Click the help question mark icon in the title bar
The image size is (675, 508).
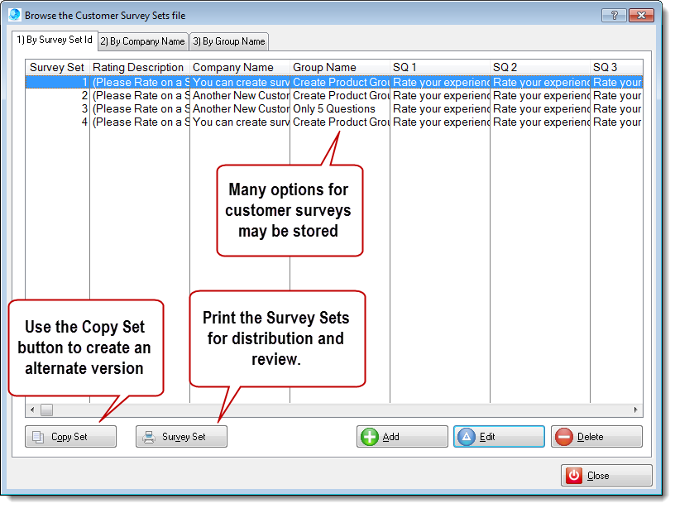(x=615, y=15)
